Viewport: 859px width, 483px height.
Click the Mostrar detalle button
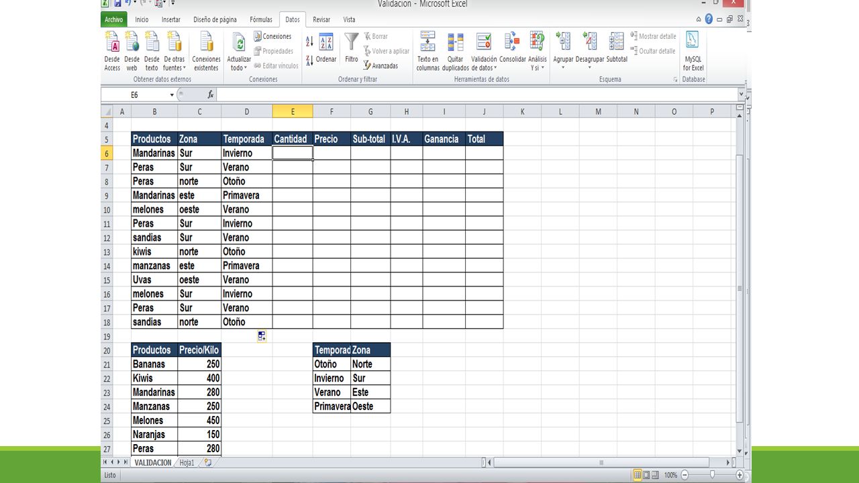pos(654,36)
